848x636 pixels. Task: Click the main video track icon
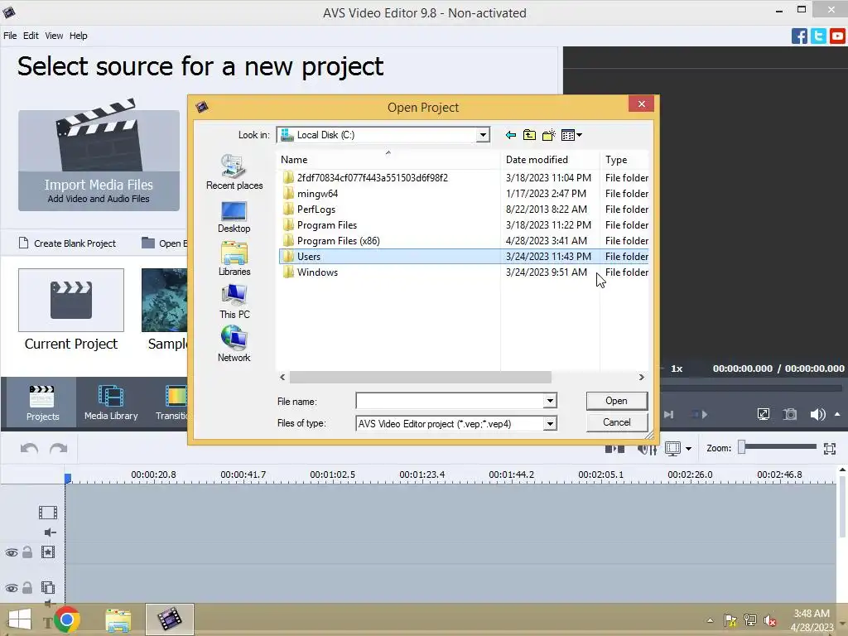[x=47, y=512]
